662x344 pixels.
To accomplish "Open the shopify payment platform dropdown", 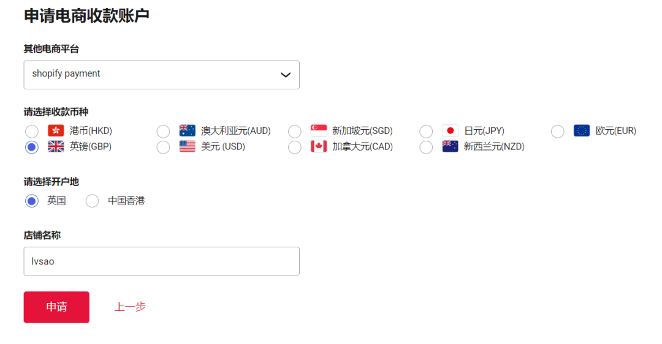I will point(161,75).
